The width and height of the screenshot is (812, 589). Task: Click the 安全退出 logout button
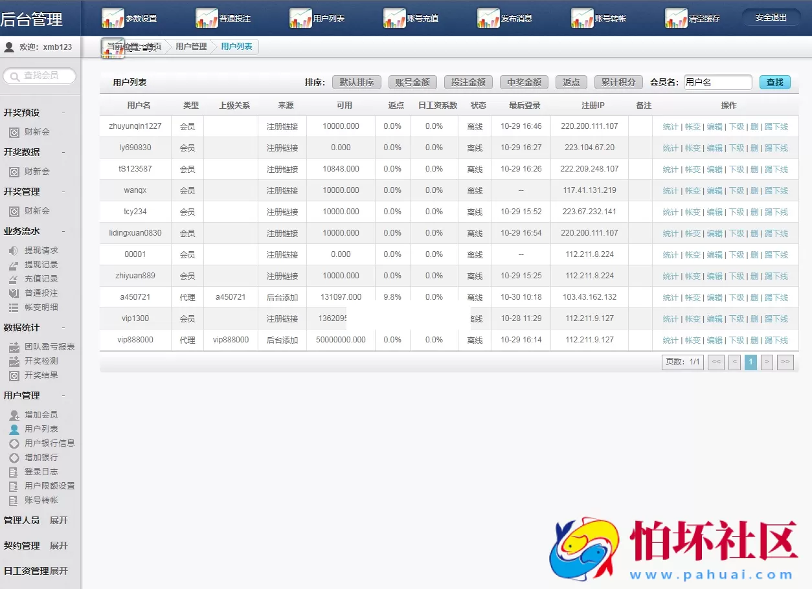coord(771,17)
